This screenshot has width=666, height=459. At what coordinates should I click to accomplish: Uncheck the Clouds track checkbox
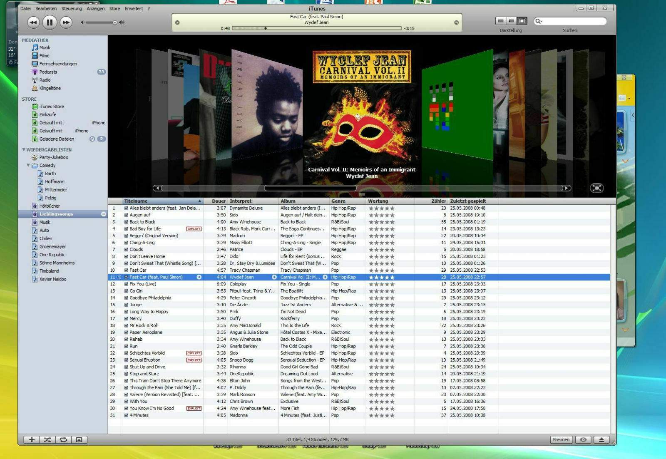click(126, 250)
